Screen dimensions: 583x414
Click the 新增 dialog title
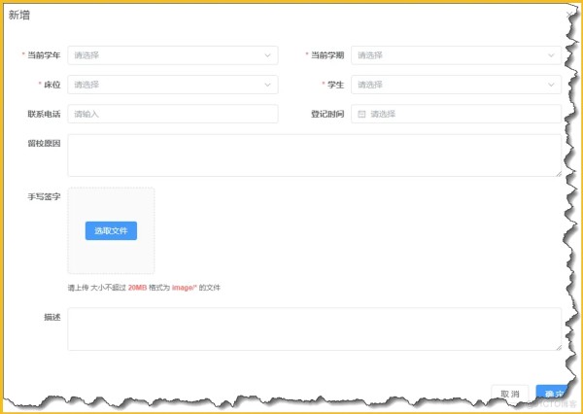point(19,16)
